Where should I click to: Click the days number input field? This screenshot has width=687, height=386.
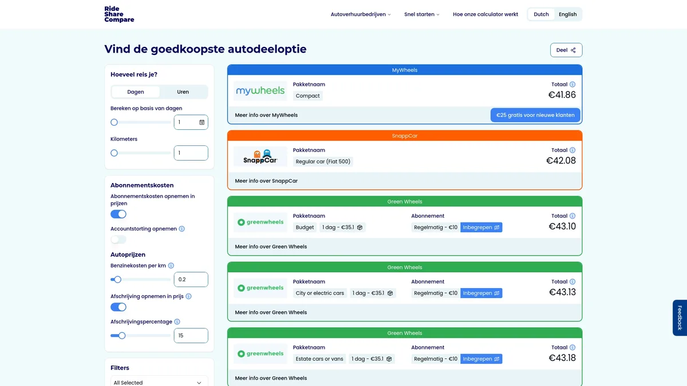tap(191, 122)
